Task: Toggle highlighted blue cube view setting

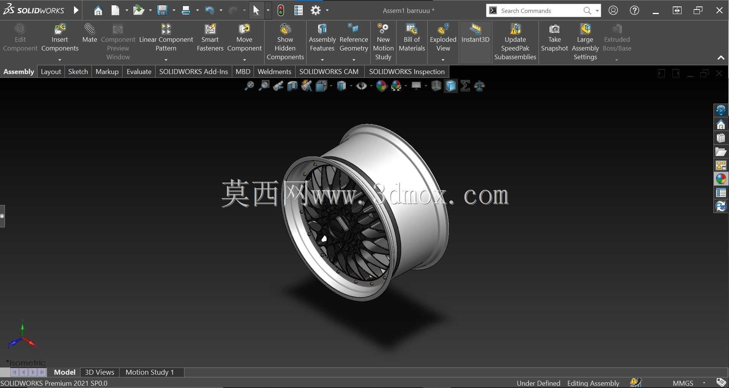Action: [451, 86]
